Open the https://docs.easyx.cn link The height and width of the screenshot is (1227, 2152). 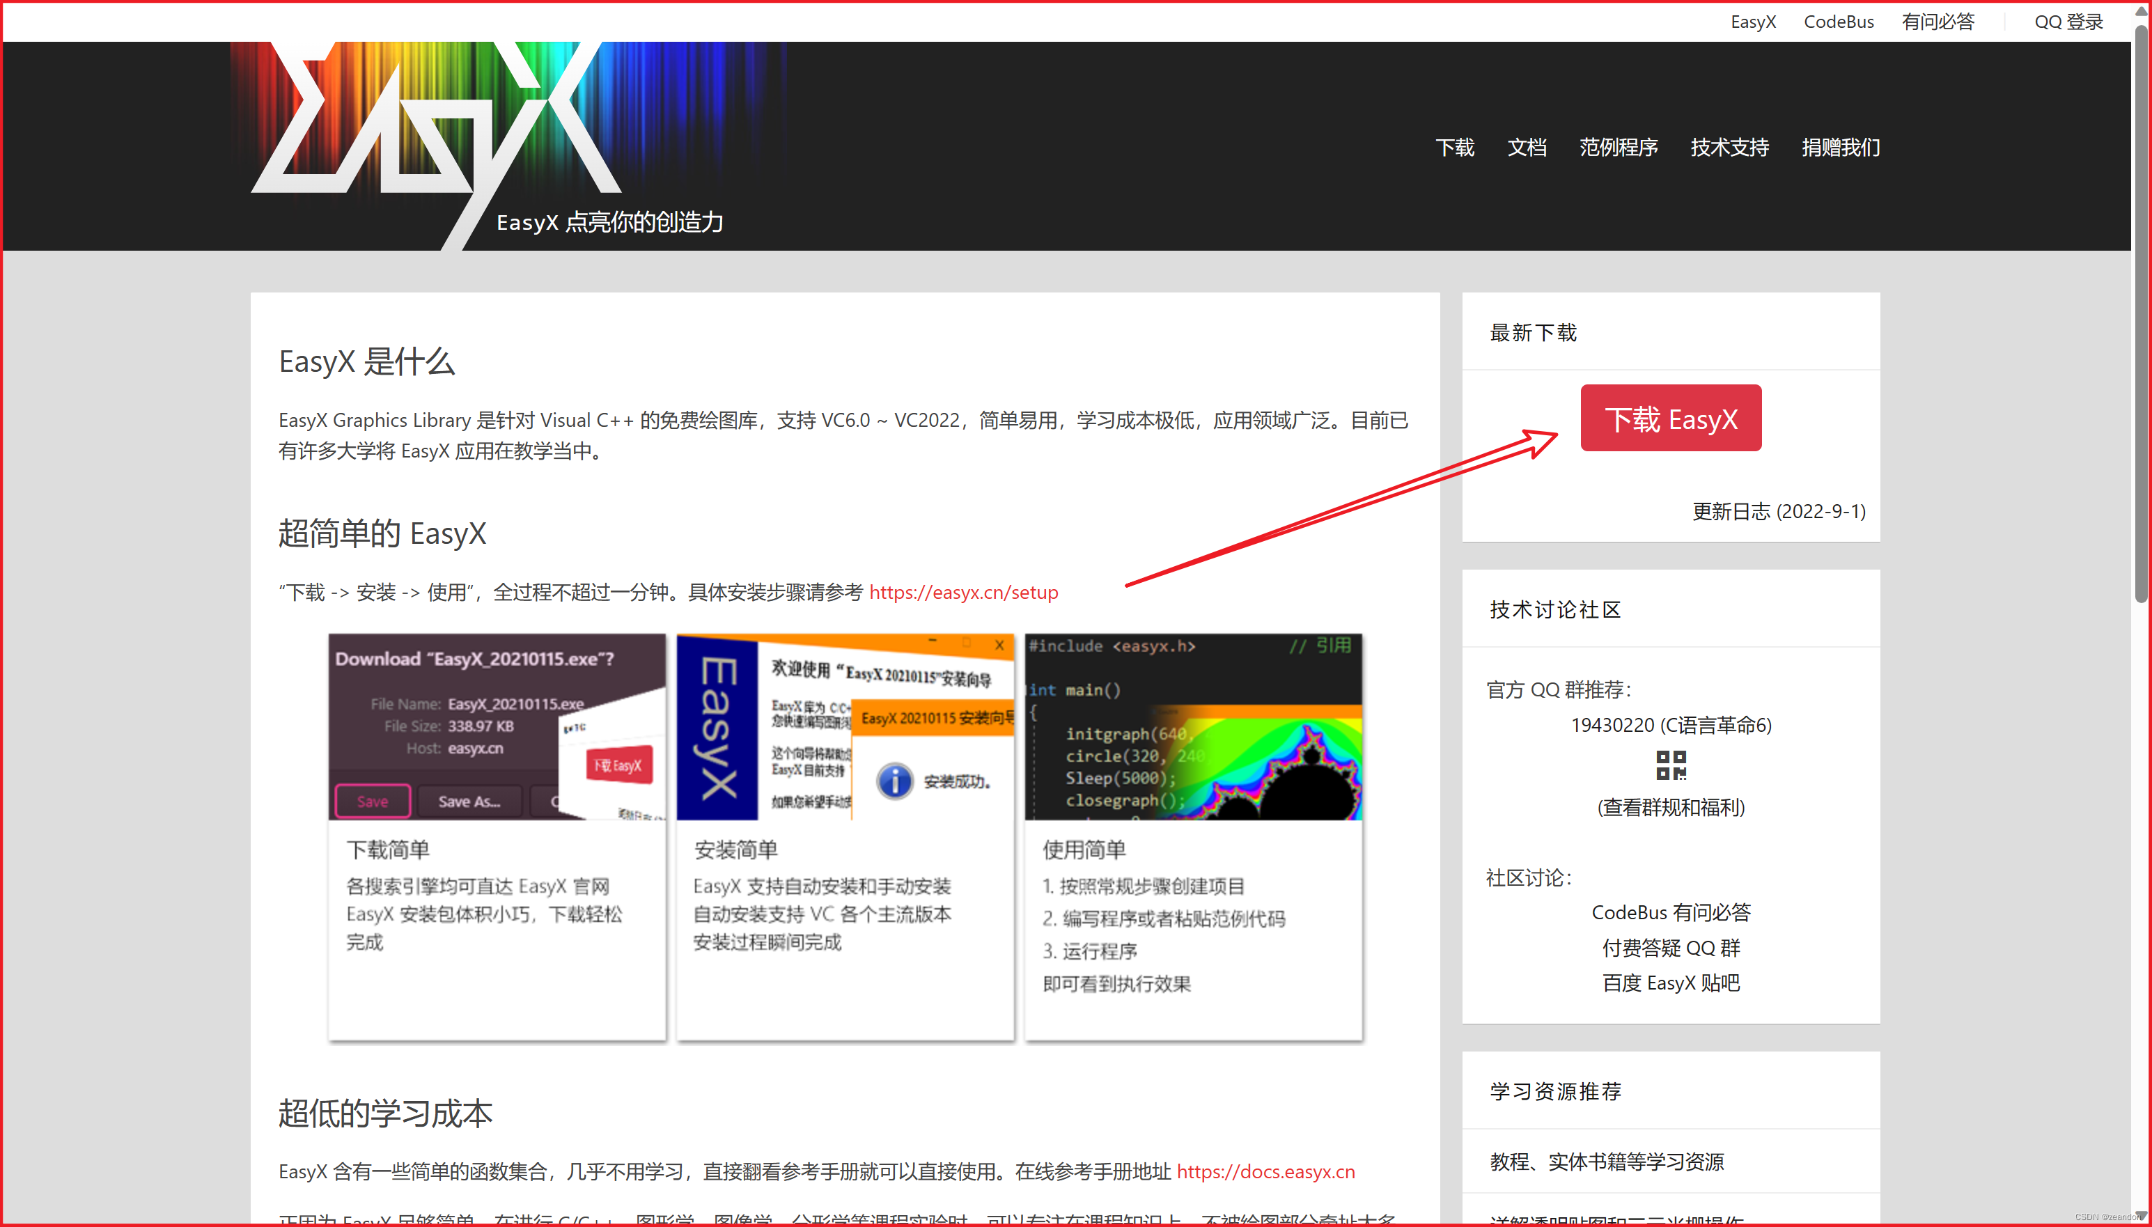pyautogui.click(x=1265, y=1171)
